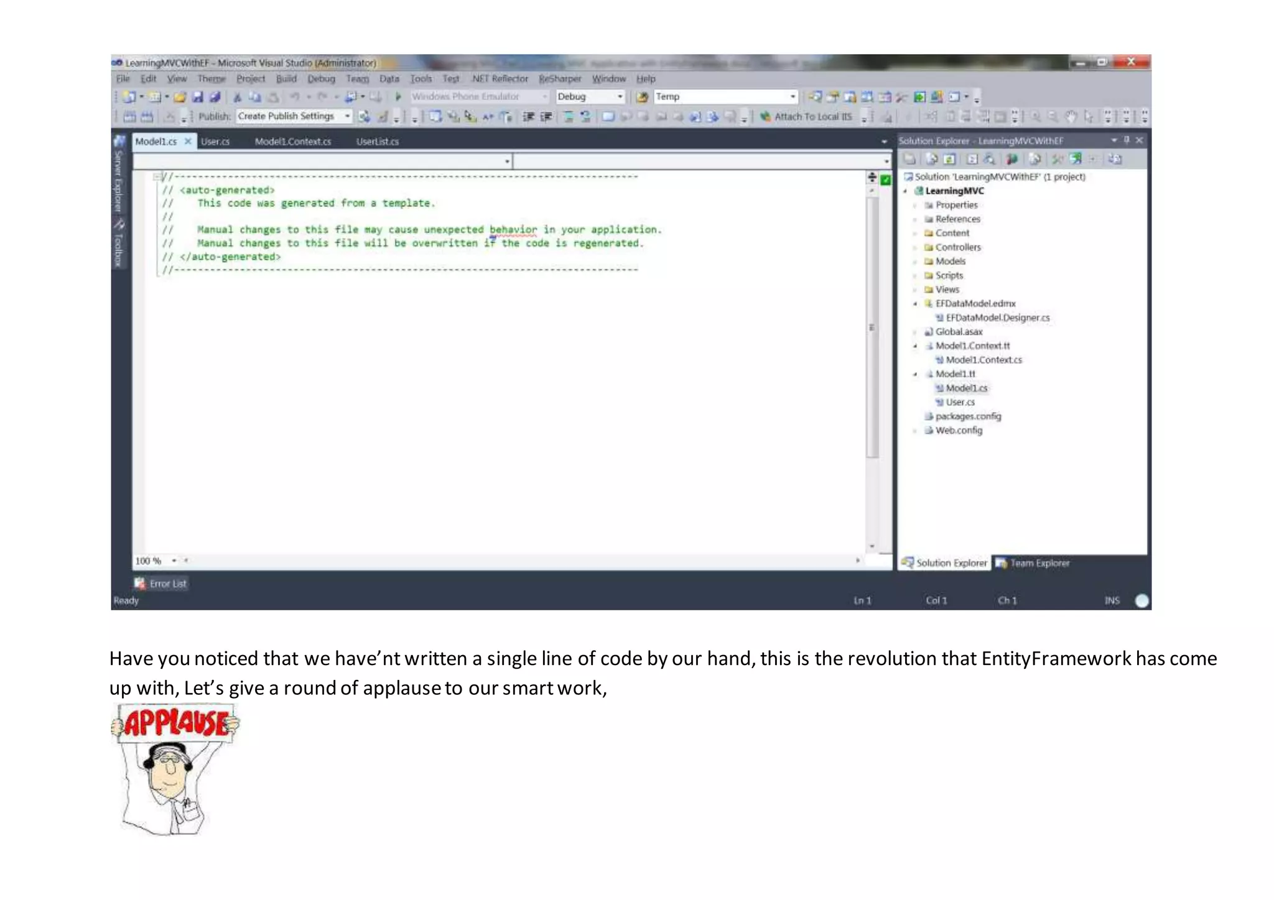Click the Save All toolbar icon
Screen dimensions: 1274x900
215,97
